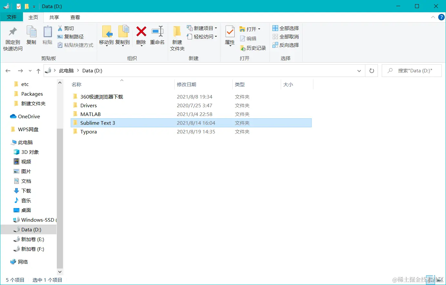Select the Typora folder
446x285 pixels.
[191, 132]
